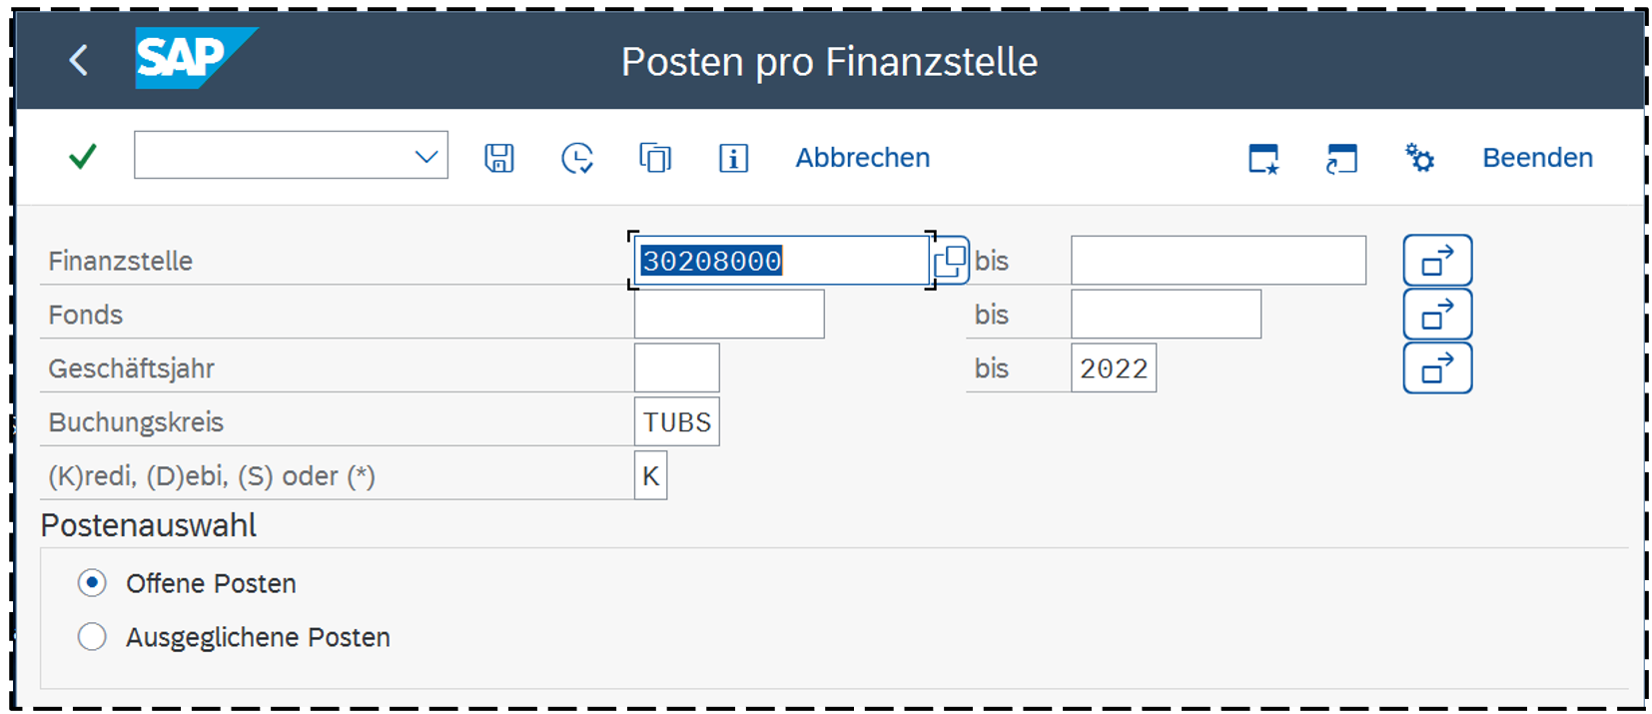Click the SAP logo

(193, 59)
